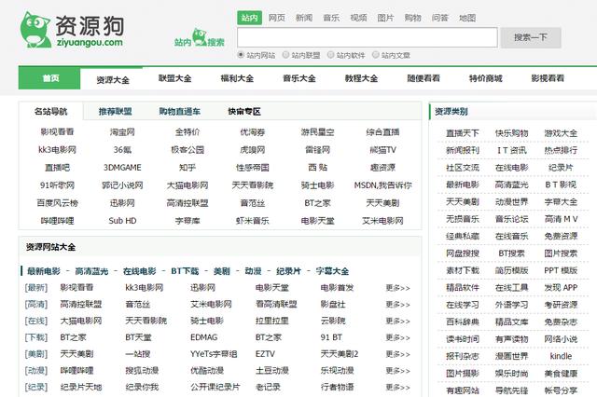The width and height of the screenshot is (597, 397).
Task: Open the 知乎 link
Action: [x=187, y=168]
